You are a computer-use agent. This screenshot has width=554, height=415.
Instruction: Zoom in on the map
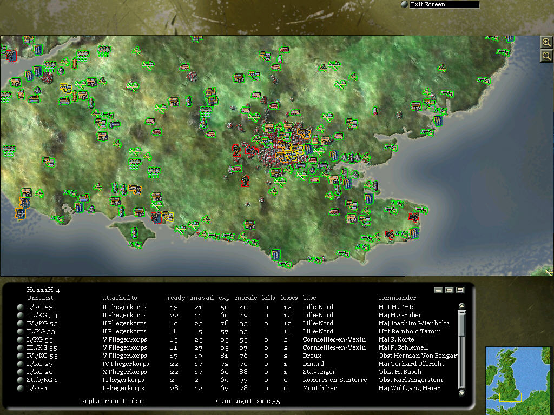pos(546,43)
